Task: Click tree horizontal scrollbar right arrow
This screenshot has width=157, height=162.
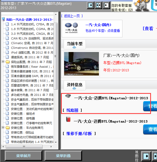Action: (x=51, y=147)
